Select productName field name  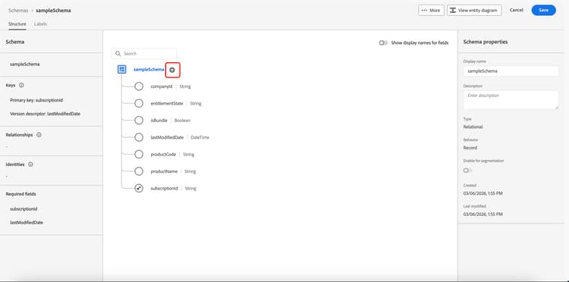(164, 171)
